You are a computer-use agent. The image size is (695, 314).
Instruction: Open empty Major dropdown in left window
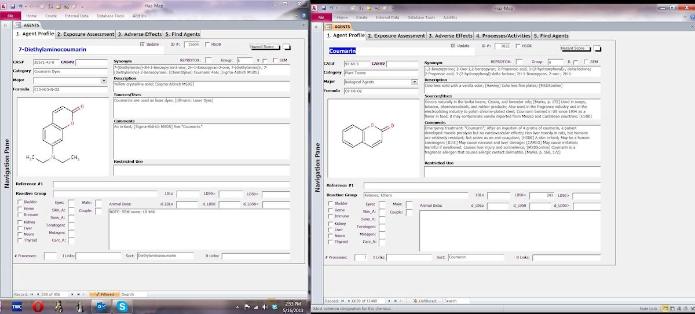point(104,81)
